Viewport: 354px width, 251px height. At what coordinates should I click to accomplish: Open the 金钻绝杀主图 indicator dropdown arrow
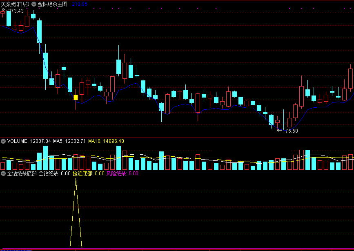click(34, 4)
